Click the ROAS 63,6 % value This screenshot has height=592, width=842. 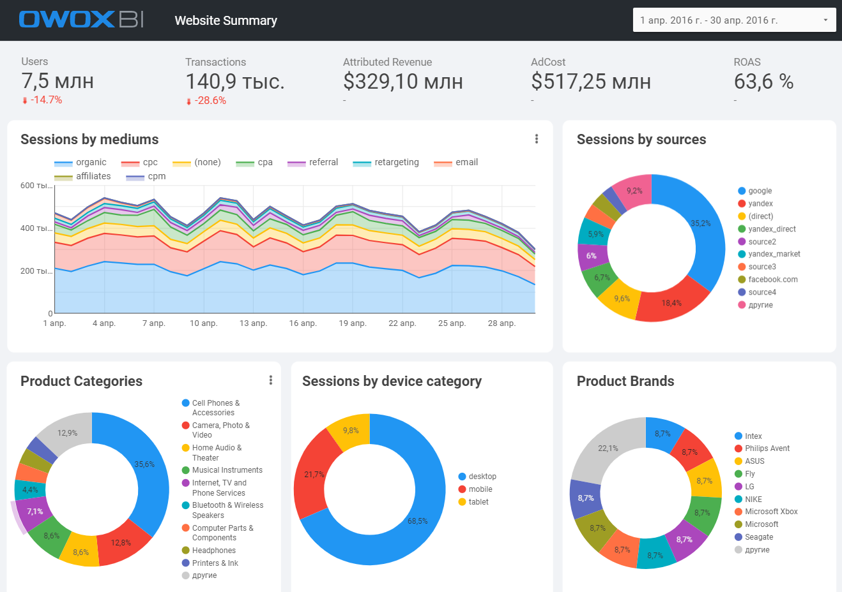763,82
